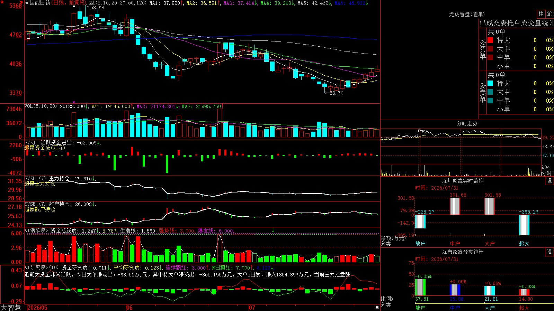Click the white star marker above the candlesticks
Viewport: 554px width, 311px height.
click(x=74, y=7)
